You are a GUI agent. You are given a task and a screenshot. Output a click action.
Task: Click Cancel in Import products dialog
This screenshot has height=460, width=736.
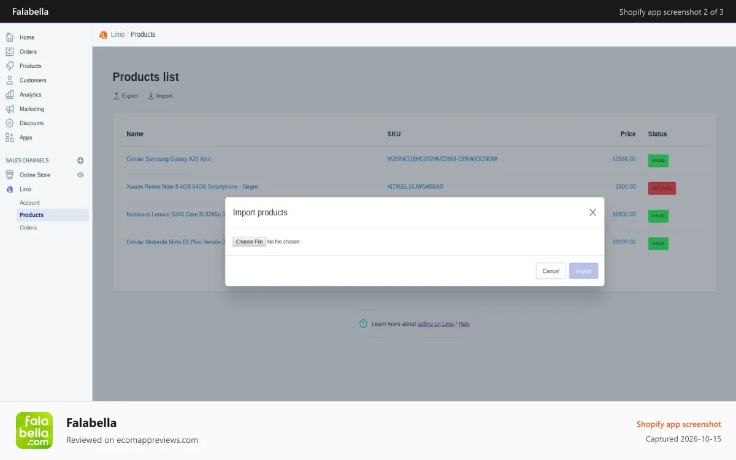551,271
